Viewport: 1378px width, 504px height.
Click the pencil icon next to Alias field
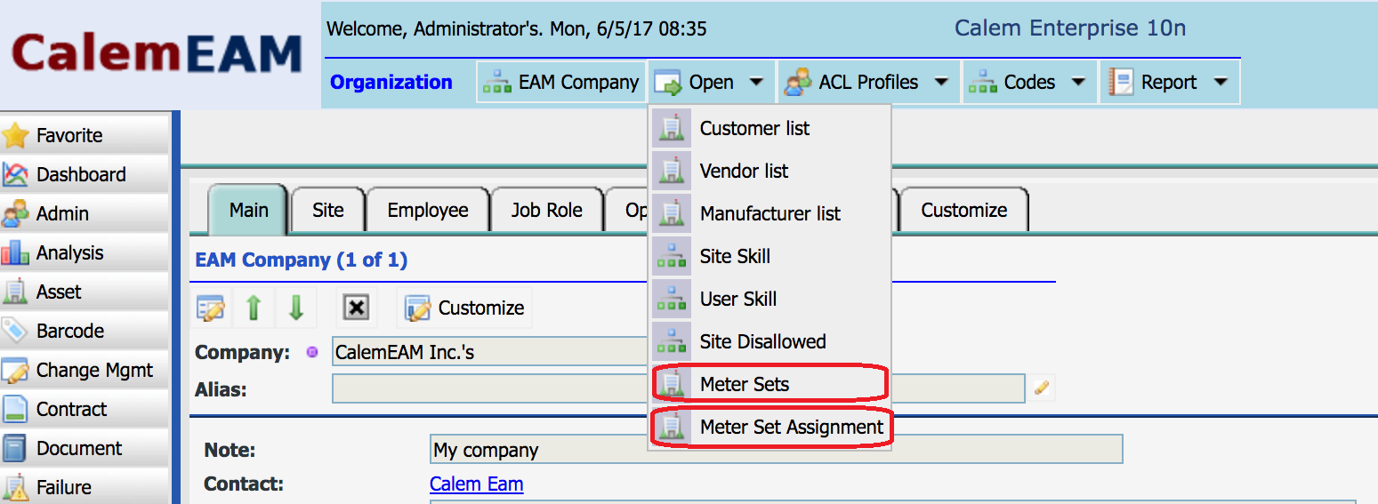pyautogui.click(x=1042, y=388)
